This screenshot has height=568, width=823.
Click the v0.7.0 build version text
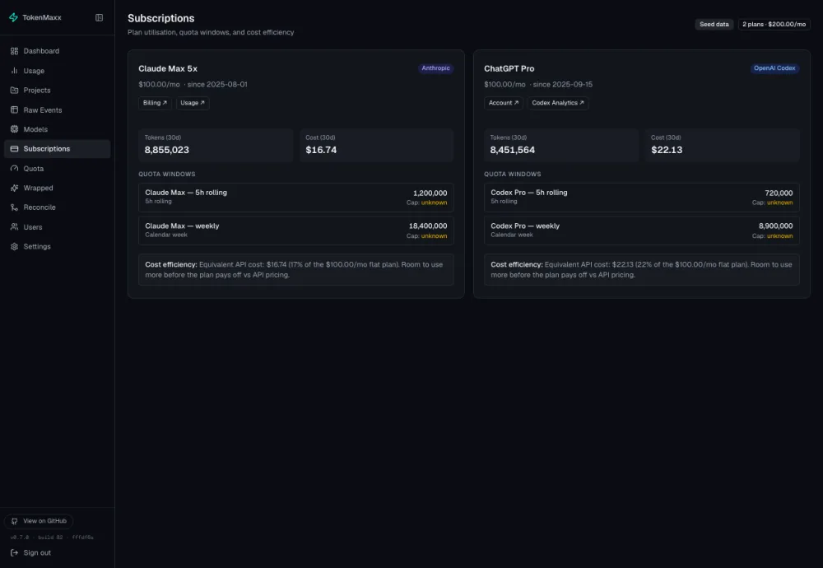coord(52,538)
